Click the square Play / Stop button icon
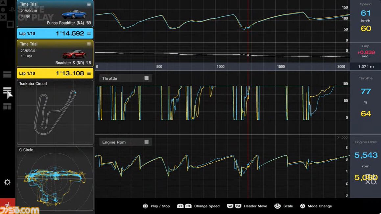Image resolution: width=381 pixels, height=214 pixels. (x=145, y=206)
